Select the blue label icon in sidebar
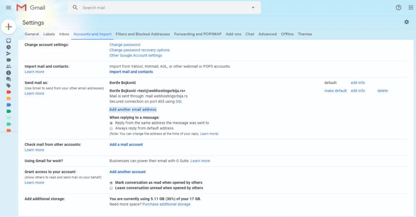Viewport: 416px width, 217px height. [x=9, y=105]
